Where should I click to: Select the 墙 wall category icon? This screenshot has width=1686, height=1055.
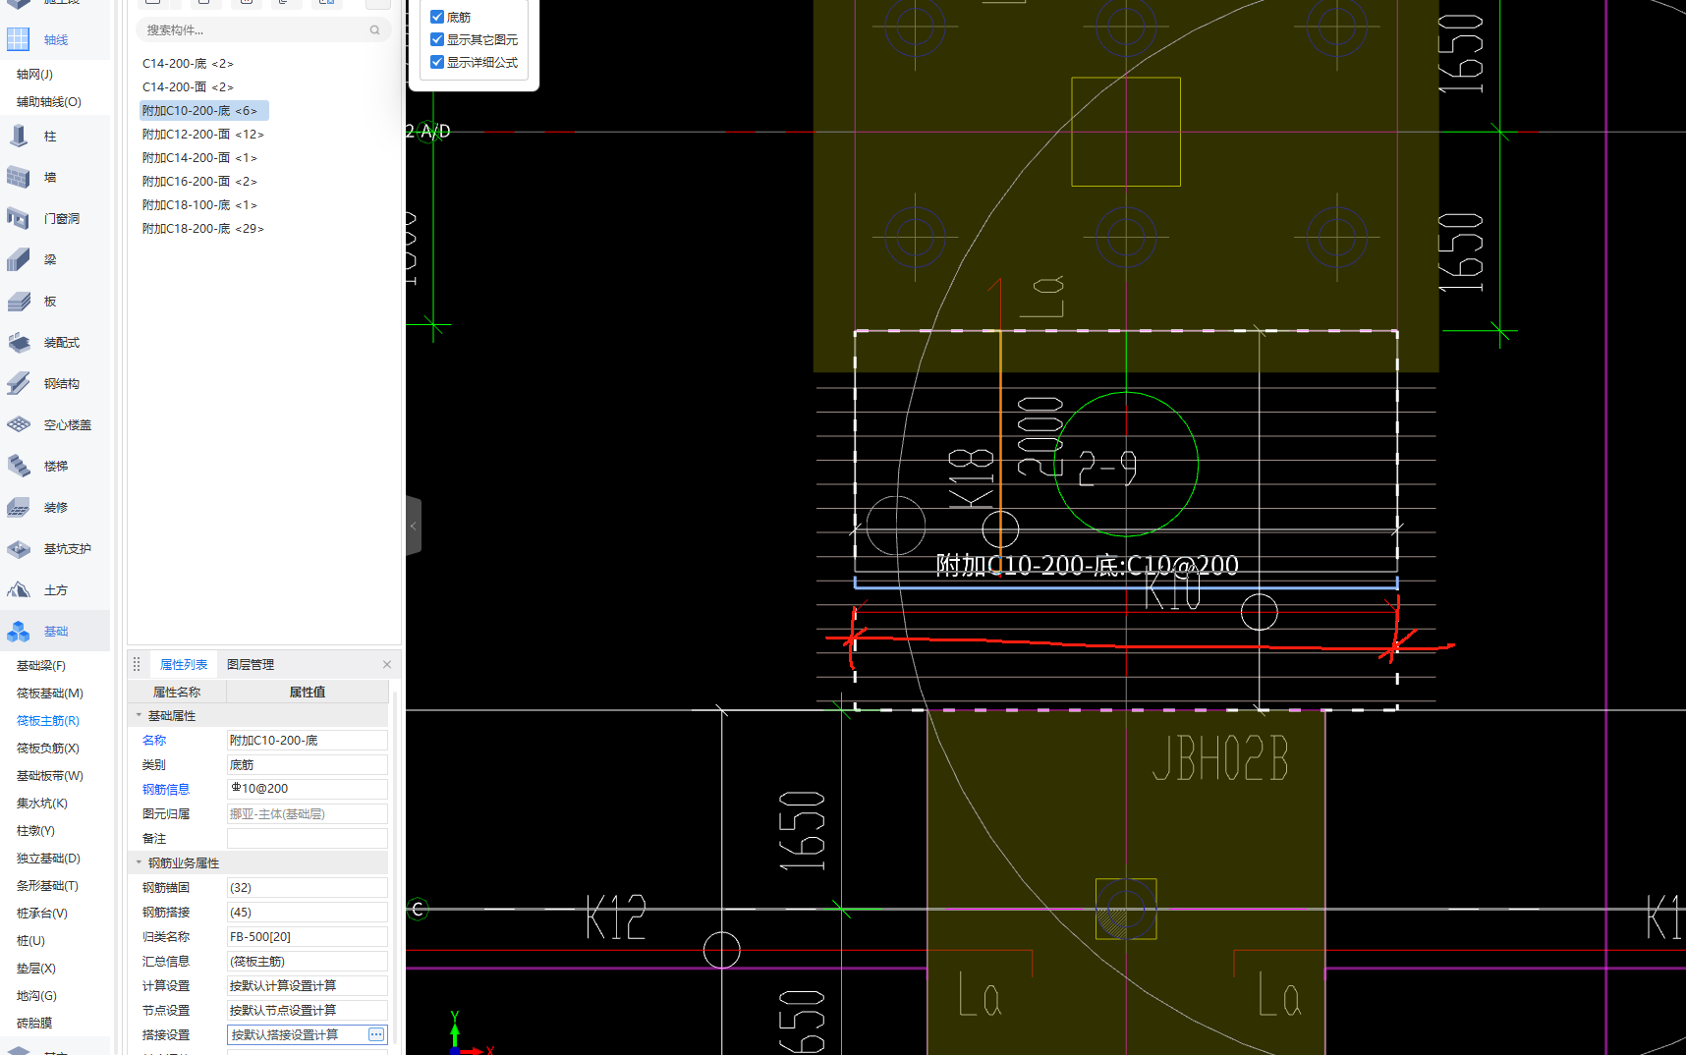click(19, 178)
